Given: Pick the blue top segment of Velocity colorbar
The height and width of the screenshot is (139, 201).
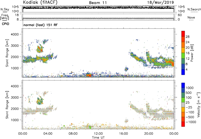Looking at the screenshot, I should 183,85.
